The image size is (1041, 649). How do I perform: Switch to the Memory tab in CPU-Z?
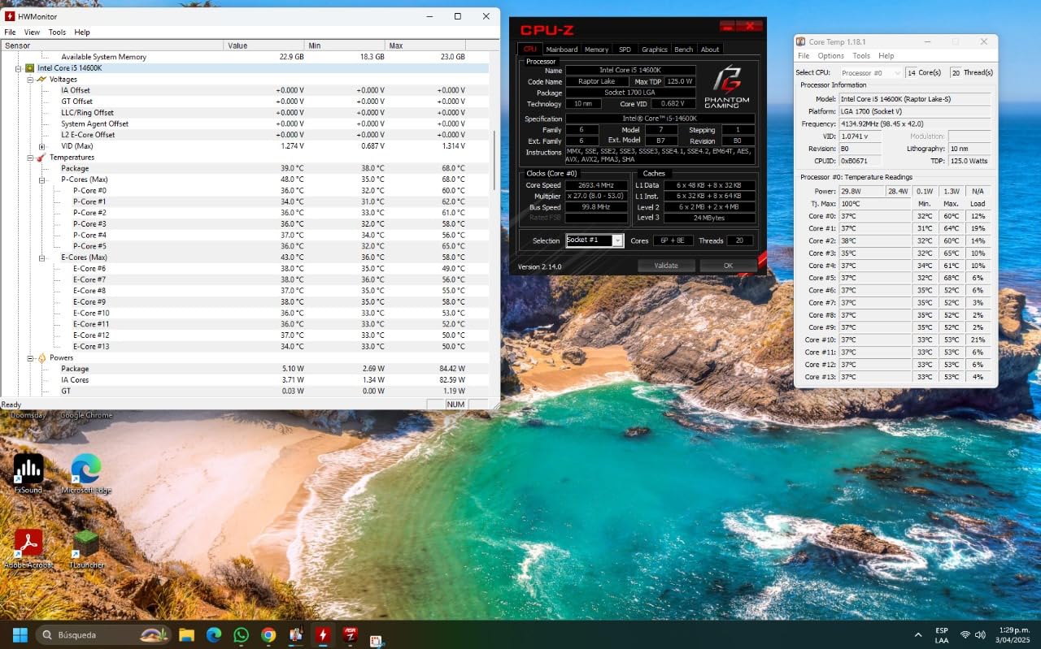tap(595, 49)
